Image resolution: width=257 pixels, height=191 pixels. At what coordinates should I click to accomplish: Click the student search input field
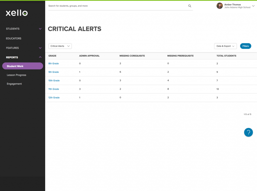(x=115, y=6)
